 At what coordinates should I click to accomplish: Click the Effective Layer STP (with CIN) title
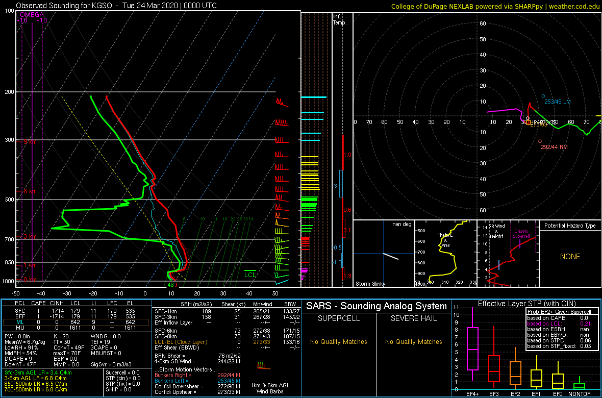(526, 304)
